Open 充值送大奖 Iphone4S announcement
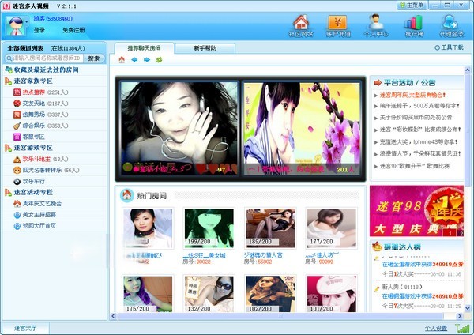The height and width of the screenshot is (335, 474). pyautogui.click(x=419, y=141)
